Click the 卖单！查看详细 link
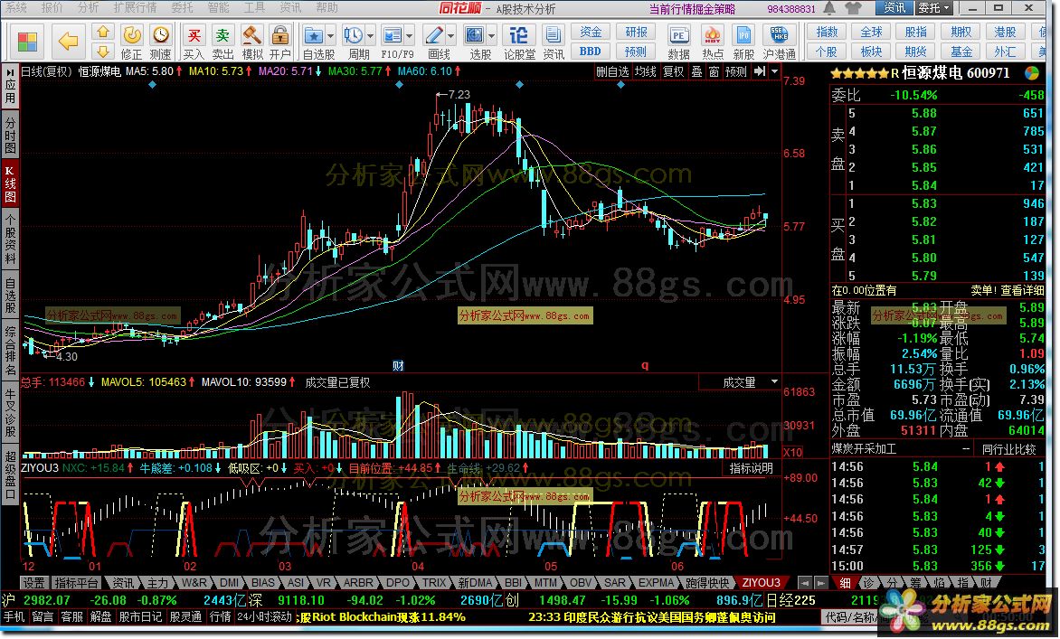The width and height of the screenshot is (1060, 639). click(1007, 290)
